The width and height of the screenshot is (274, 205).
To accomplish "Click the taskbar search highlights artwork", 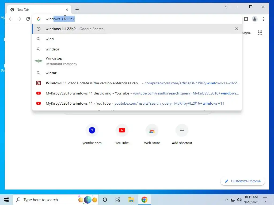I will pos(87,200).
